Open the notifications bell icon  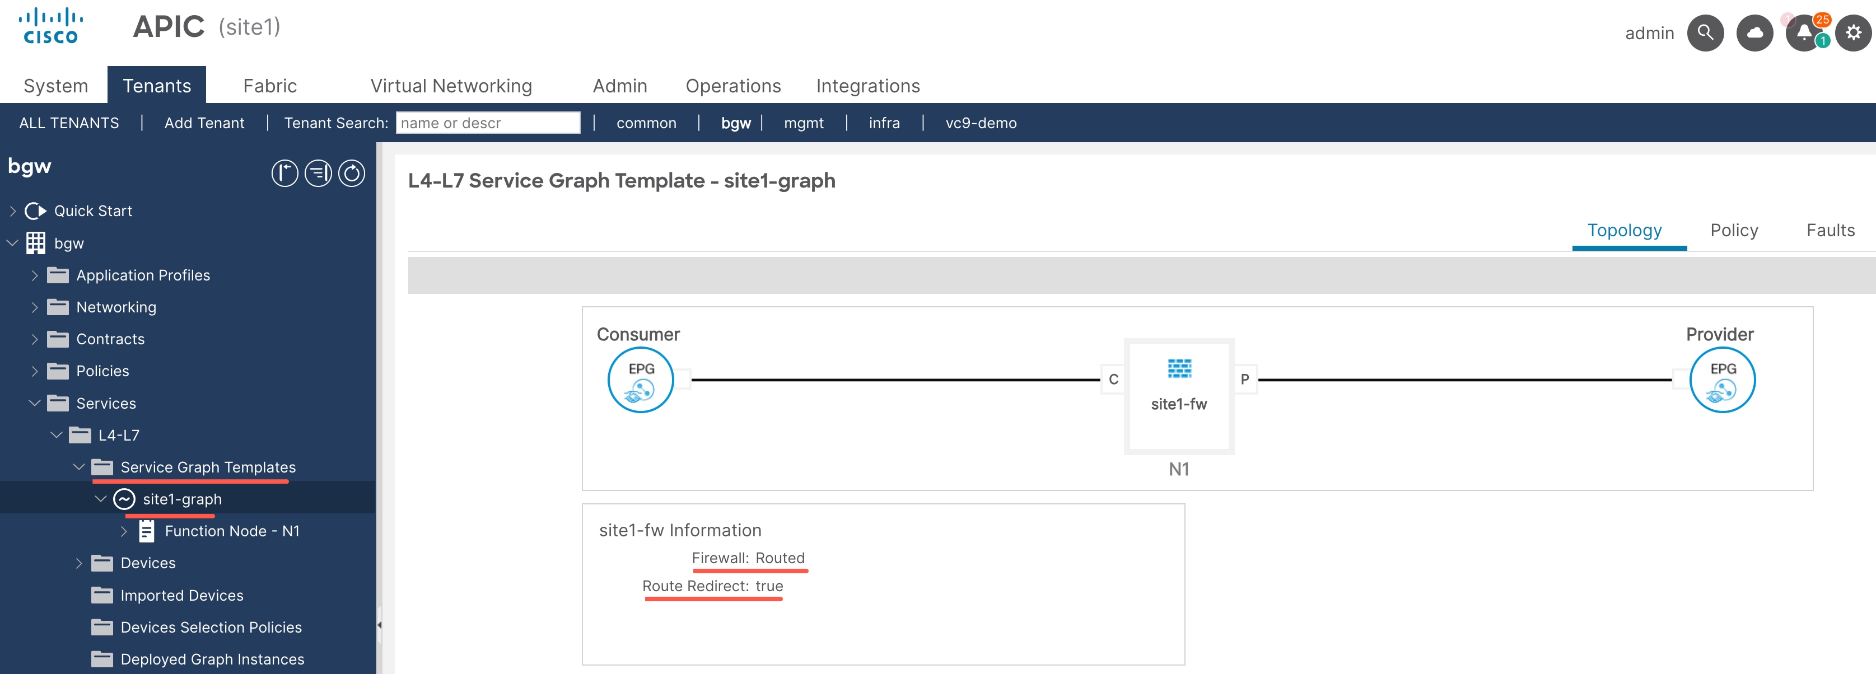(1804, 33)
